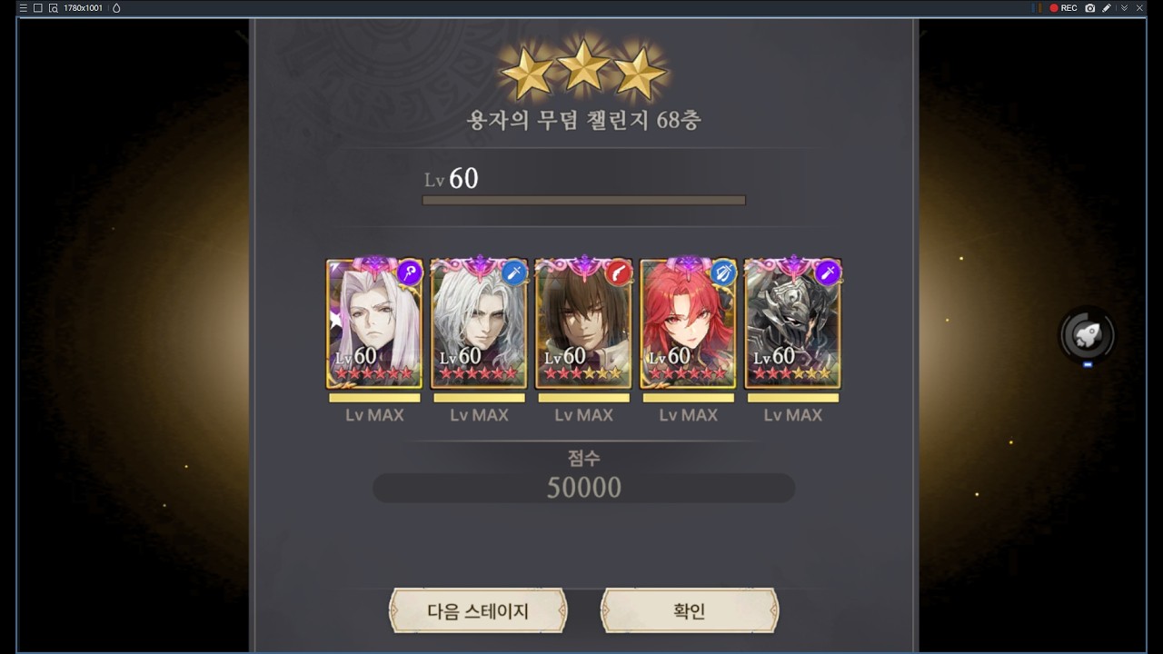Collapse the toolbar with double-chevron icon
Screen dimensions: 1163x654
[1124, 7]
